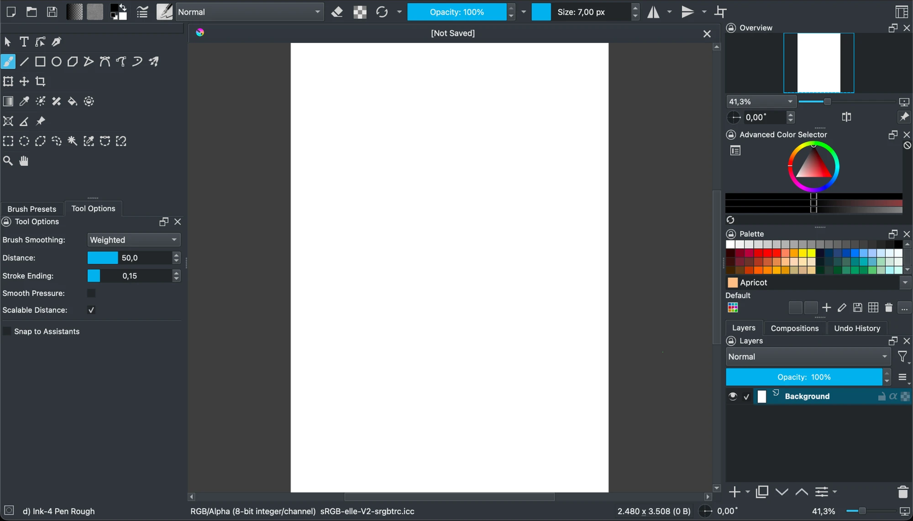Duplicate the layer with the duplicate button
The height and width of the screenshot is (521, 913).
pos(762,492)
